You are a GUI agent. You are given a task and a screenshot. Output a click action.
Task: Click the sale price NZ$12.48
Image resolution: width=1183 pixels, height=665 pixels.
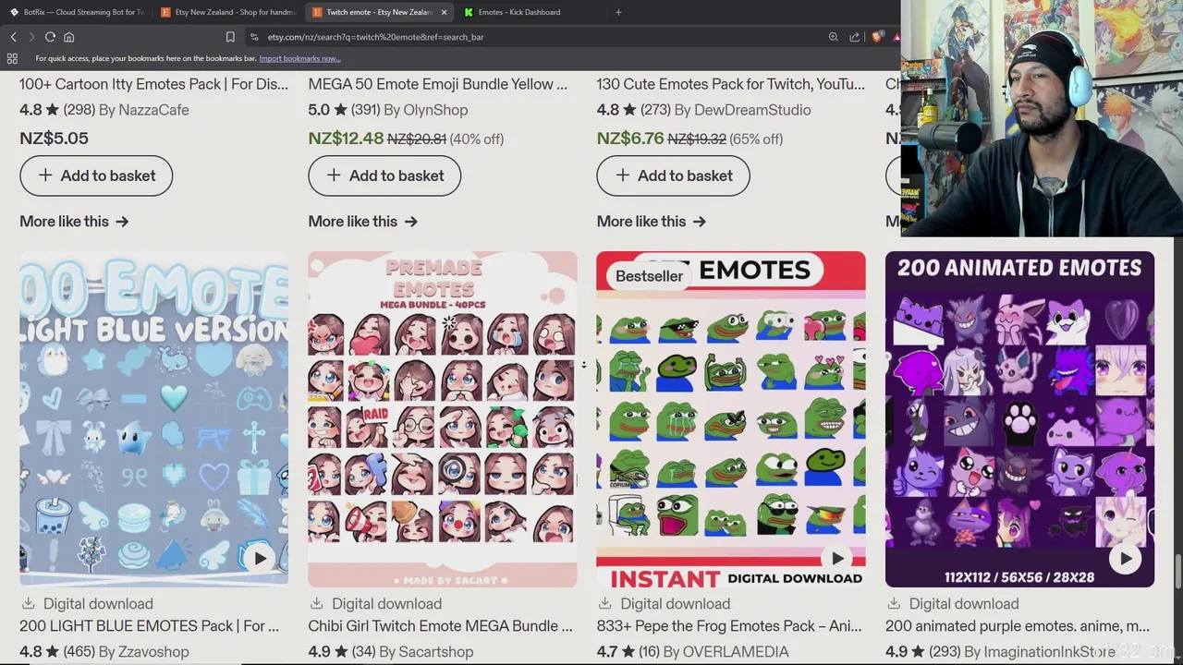(x=346, y=139)
